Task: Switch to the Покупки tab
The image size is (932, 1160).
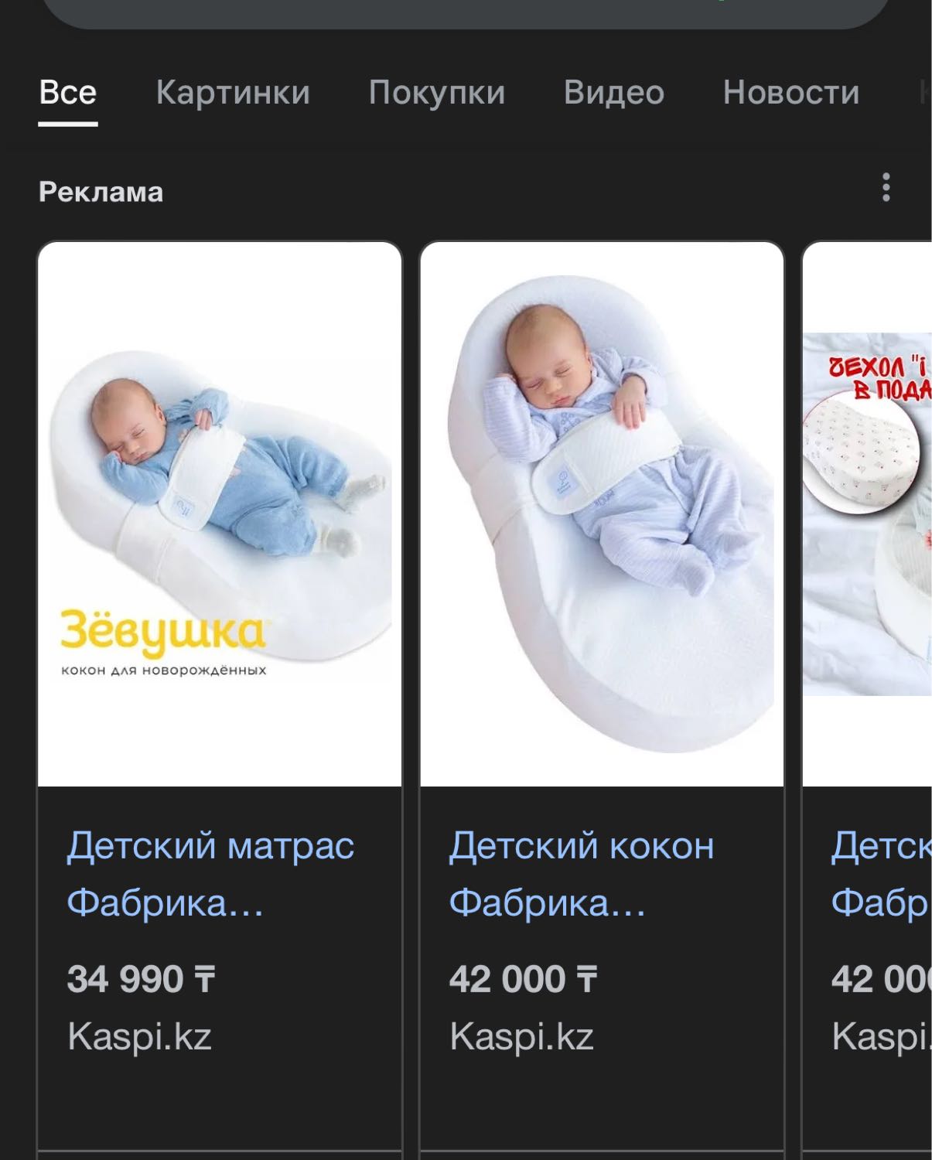Action: pyautogui.click(x=437, y=93)
